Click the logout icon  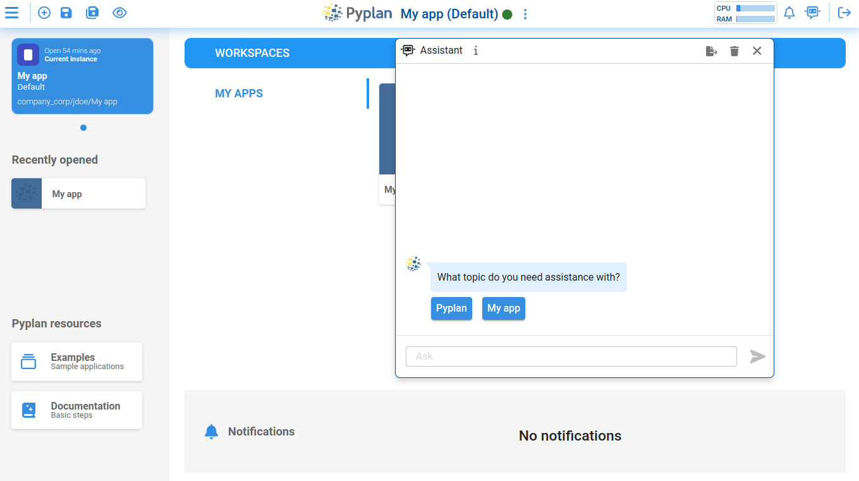[x=844, y=13]
